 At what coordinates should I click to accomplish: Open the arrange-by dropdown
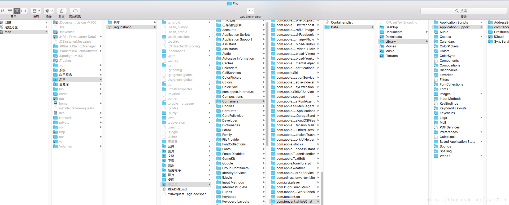36,11
